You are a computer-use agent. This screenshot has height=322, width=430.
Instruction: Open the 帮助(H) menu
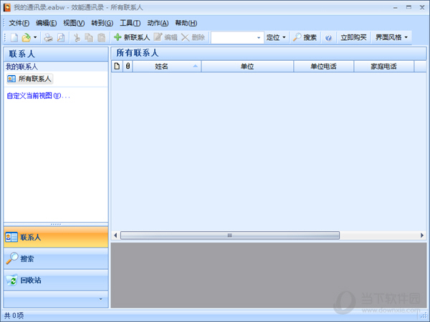point(186,23)
